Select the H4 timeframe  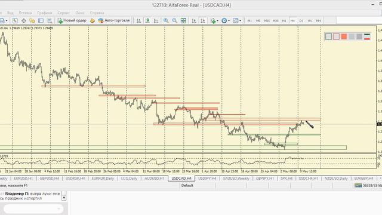(x=292, y=21)
